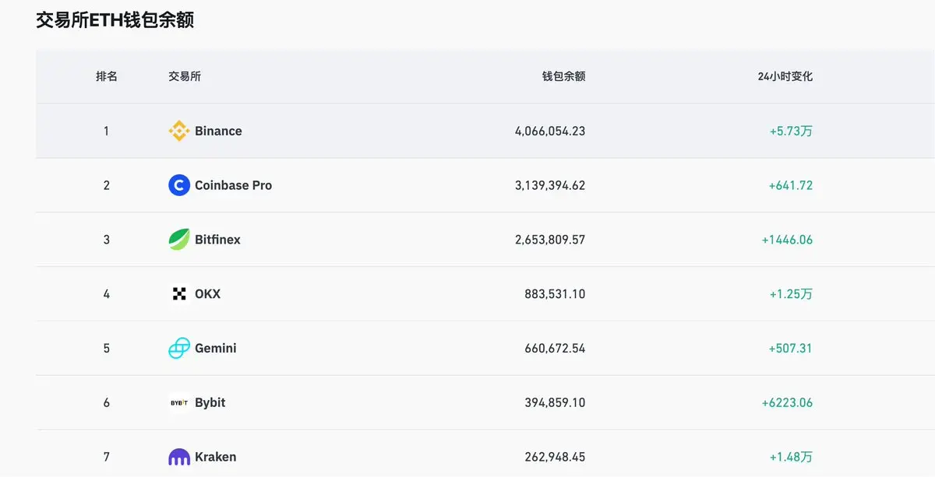Screen dimensions: 935x477
Task: Open the Coinbase Pro exchange link
Action: (233, 185)
